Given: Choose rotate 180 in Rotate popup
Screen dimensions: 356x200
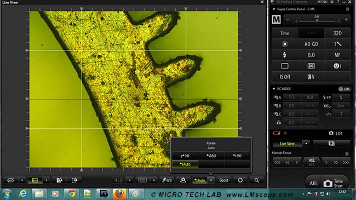Looking at the screenshot, I should click(211, 156).
